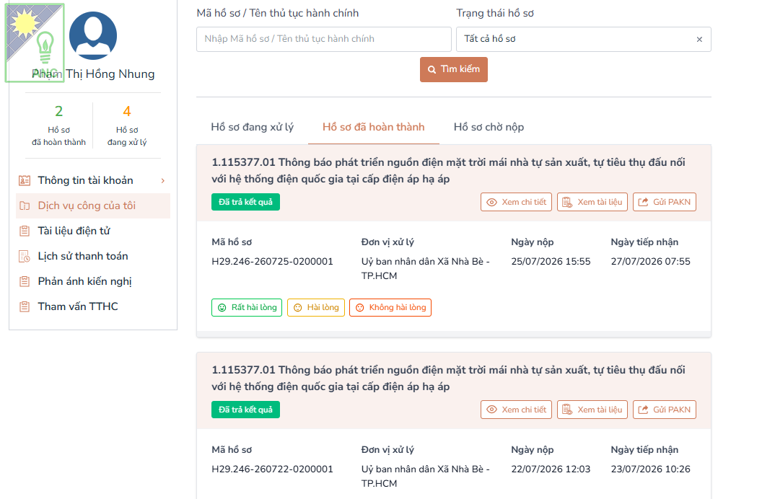
Task: Click Thông tin tài khoản ID-card icon
Action: 25,180
